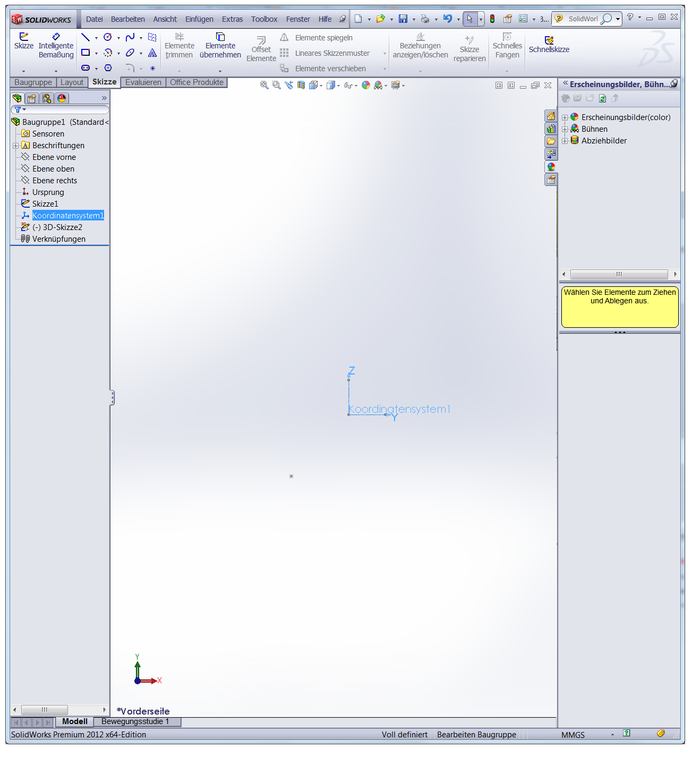The image size is (692, 757).
Task: Click Zoom to Fit magnifier icon
Action: pyautogui.click(x=264, y=85)
